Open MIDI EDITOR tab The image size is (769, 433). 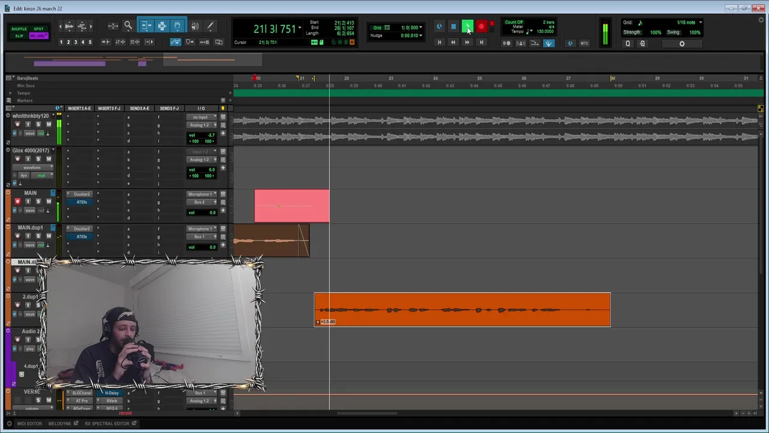(x=29, y=423)
